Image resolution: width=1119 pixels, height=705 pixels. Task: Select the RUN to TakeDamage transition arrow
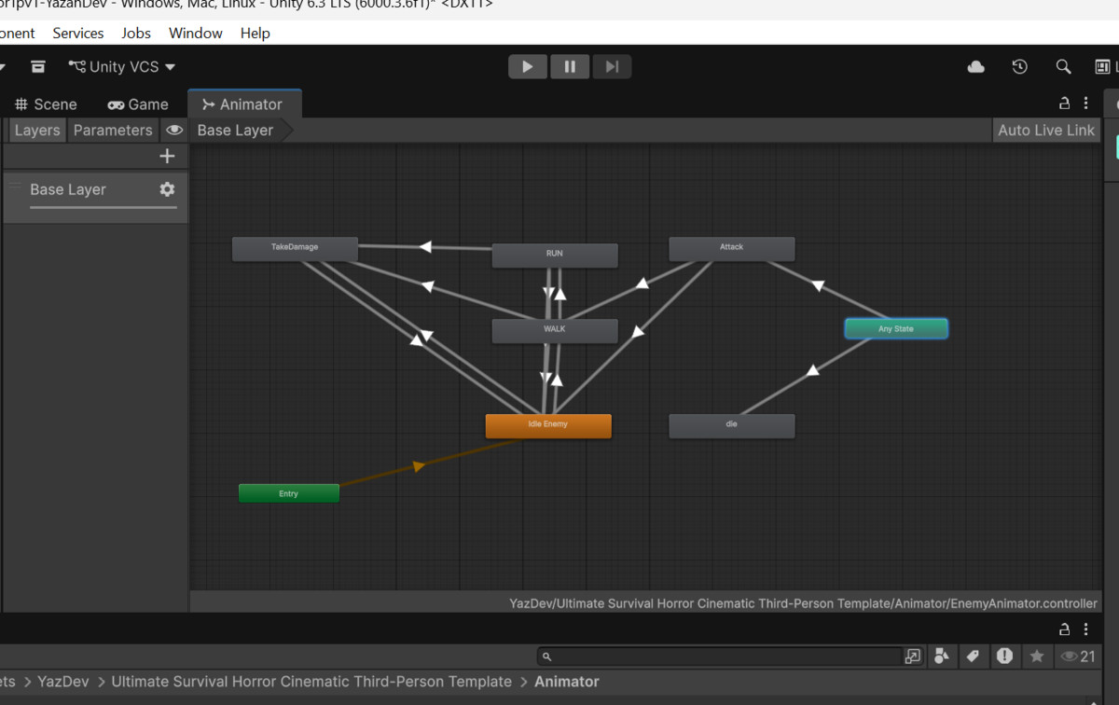(425, 247)
